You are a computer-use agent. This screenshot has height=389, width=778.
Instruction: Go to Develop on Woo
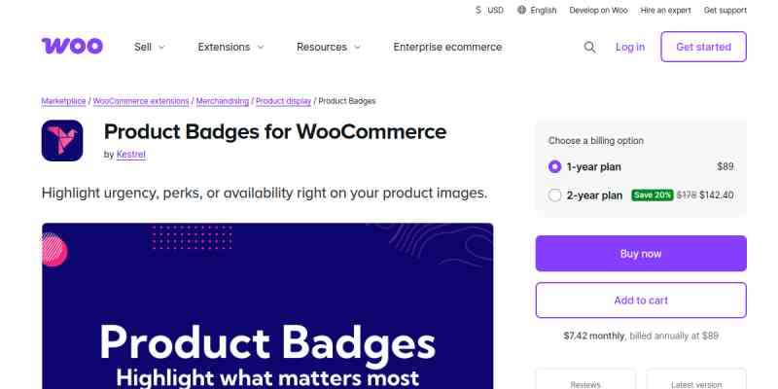pos(599,10)
